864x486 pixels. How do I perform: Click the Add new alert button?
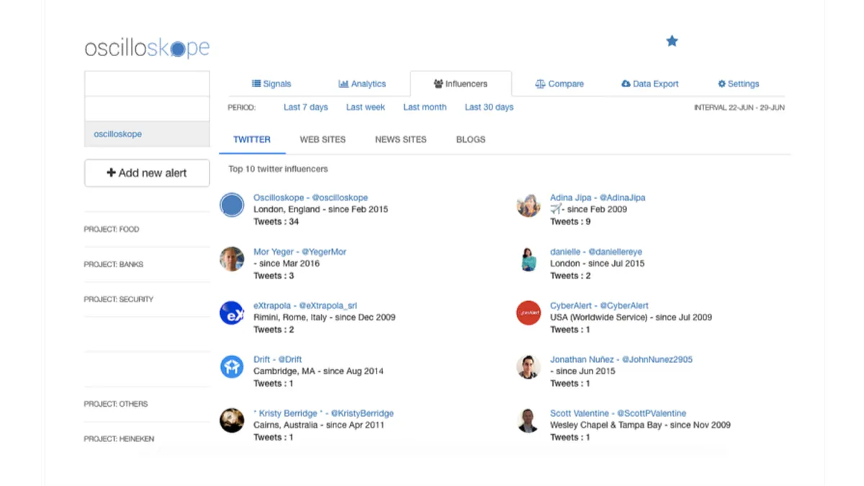(147, 173)
